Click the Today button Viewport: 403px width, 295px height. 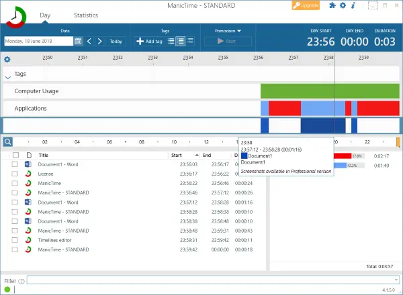(x=116, y=41)
